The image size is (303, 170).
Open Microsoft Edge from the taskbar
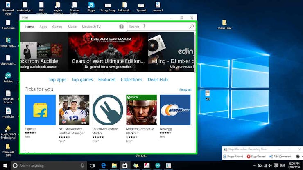[x=103, y=166]
